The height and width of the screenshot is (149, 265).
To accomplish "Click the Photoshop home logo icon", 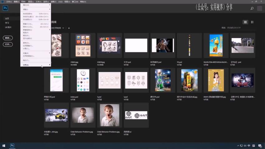I will tap(5, 8).
